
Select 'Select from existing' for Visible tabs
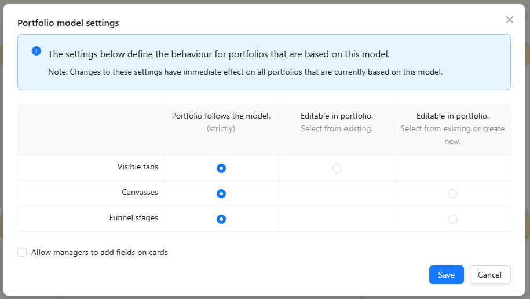pyautogui.click(x=337, y=168)
